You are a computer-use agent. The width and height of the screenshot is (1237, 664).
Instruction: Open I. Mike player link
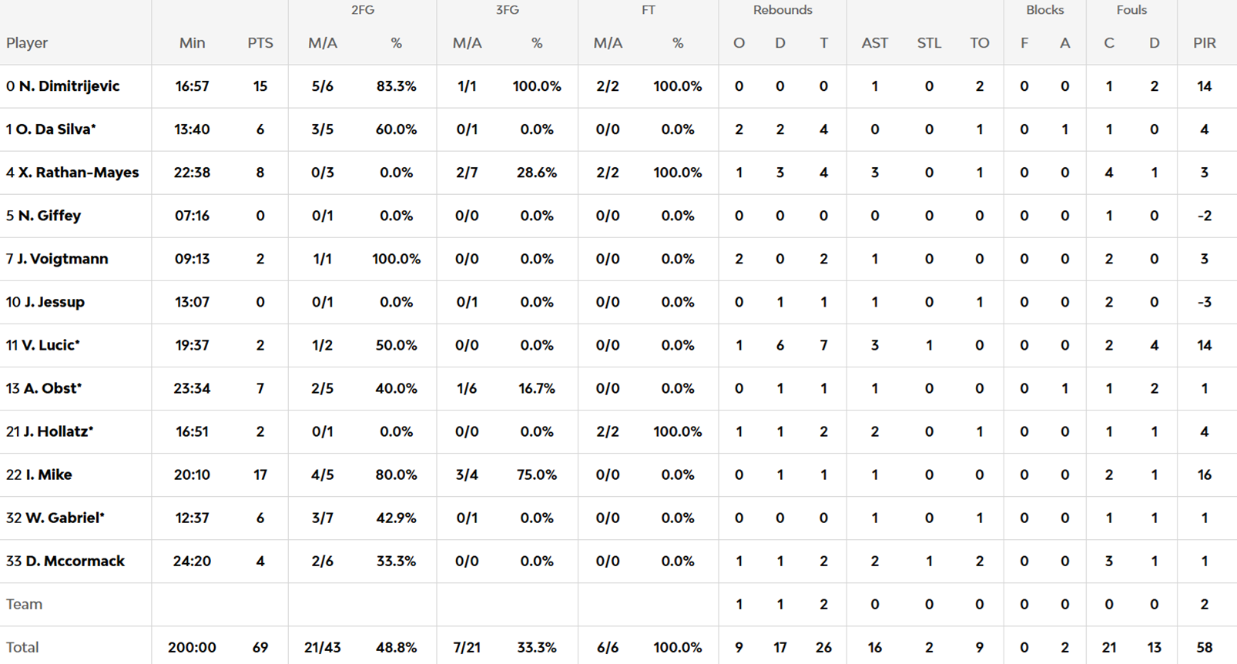49,475
